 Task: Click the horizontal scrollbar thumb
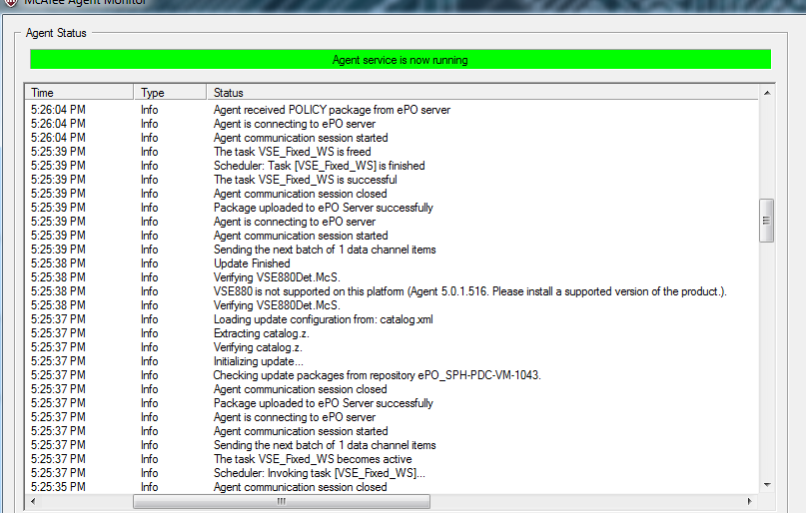click(282, 501)
